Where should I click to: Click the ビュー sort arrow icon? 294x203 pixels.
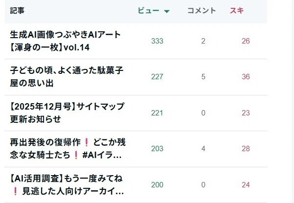[x=167, y=11]
